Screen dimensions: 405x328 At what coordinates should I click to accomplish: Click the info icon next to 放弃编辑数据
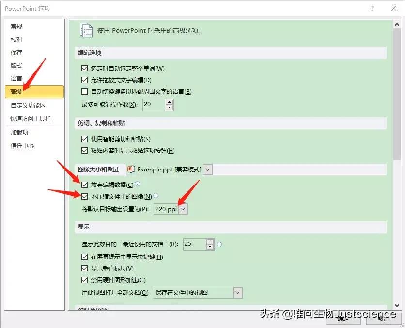138,184
